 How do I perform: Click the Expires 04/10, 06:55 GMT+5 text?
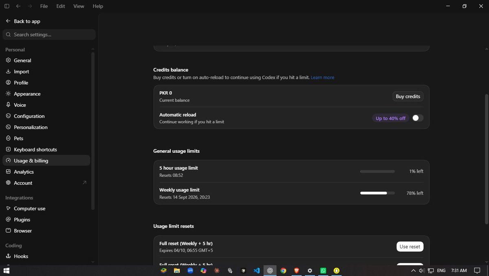point(186,251)
